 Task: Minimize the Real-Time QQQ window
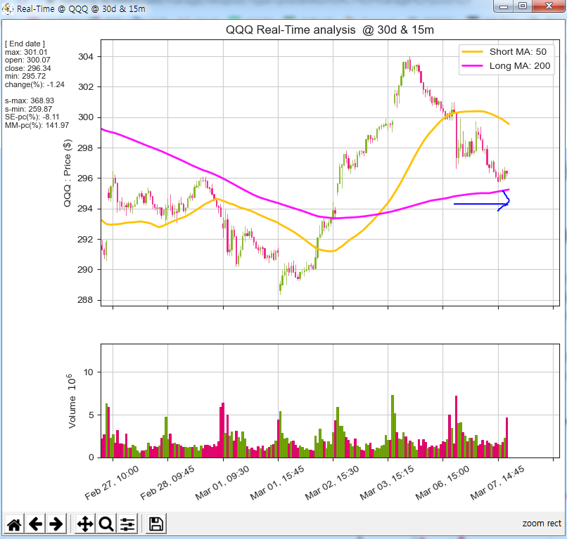(504, 6)
